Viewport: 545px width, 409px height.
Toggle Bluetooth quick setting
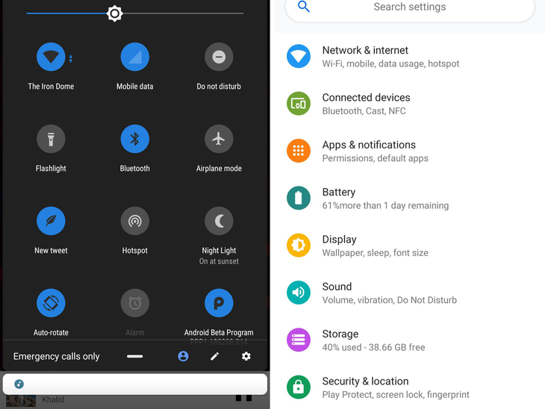click(135, 139)
